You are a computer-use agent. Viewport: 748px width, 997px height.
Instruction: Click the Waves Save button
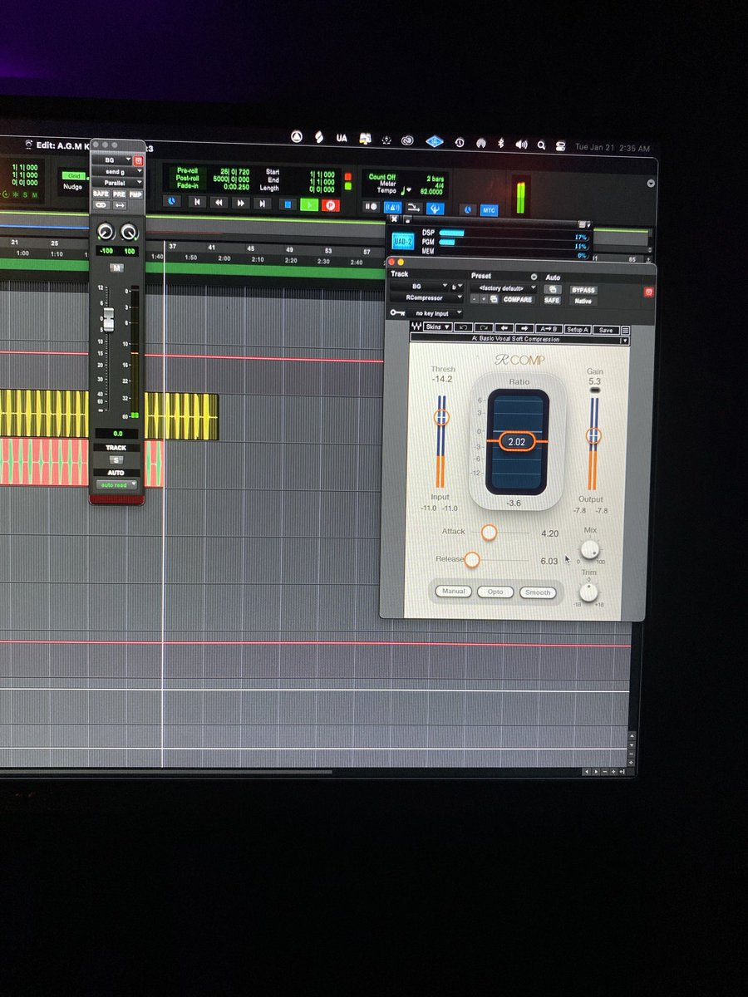(607, 330)
